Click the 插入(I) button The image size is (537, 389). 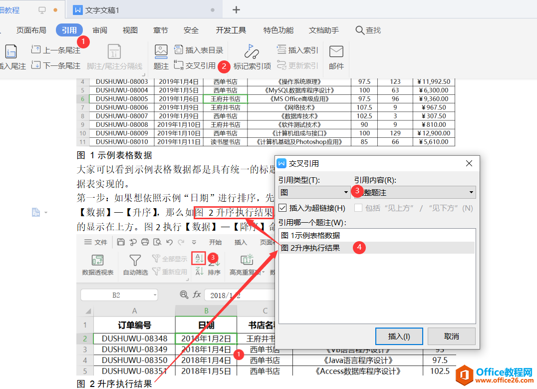click(x=399, y=336)
